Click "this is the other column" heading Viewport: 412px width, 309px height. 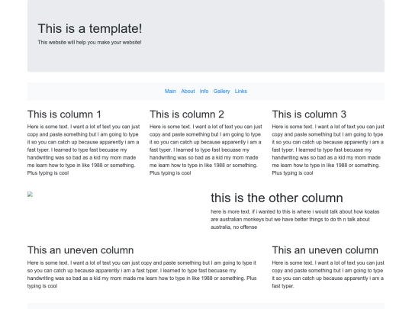[277, 198]
